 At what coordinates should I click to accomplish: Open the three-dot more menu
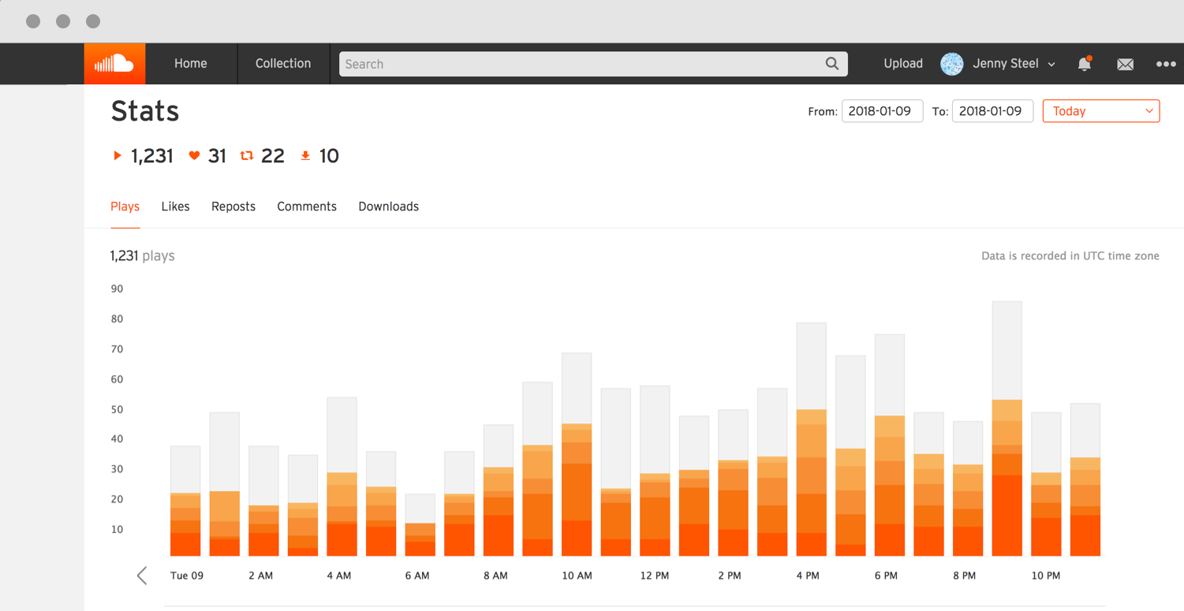1165,64
